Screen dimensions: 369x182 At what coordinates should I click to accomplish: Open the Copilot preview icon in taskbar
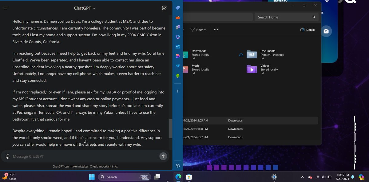click(x=362, y=177)
